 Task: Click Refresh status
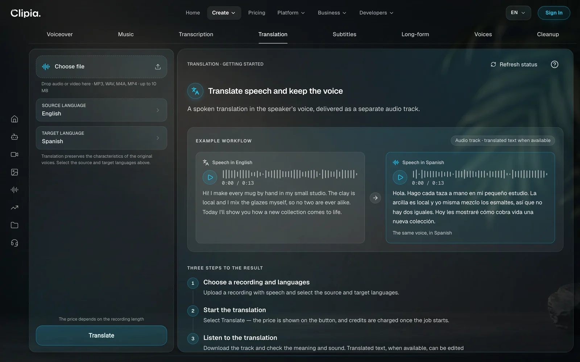point(514,64)
